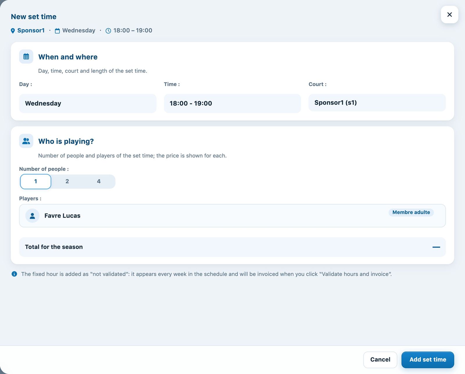Click the Sponsor1 link in the header
Screen dimensions: 465x374
[31, 31]
